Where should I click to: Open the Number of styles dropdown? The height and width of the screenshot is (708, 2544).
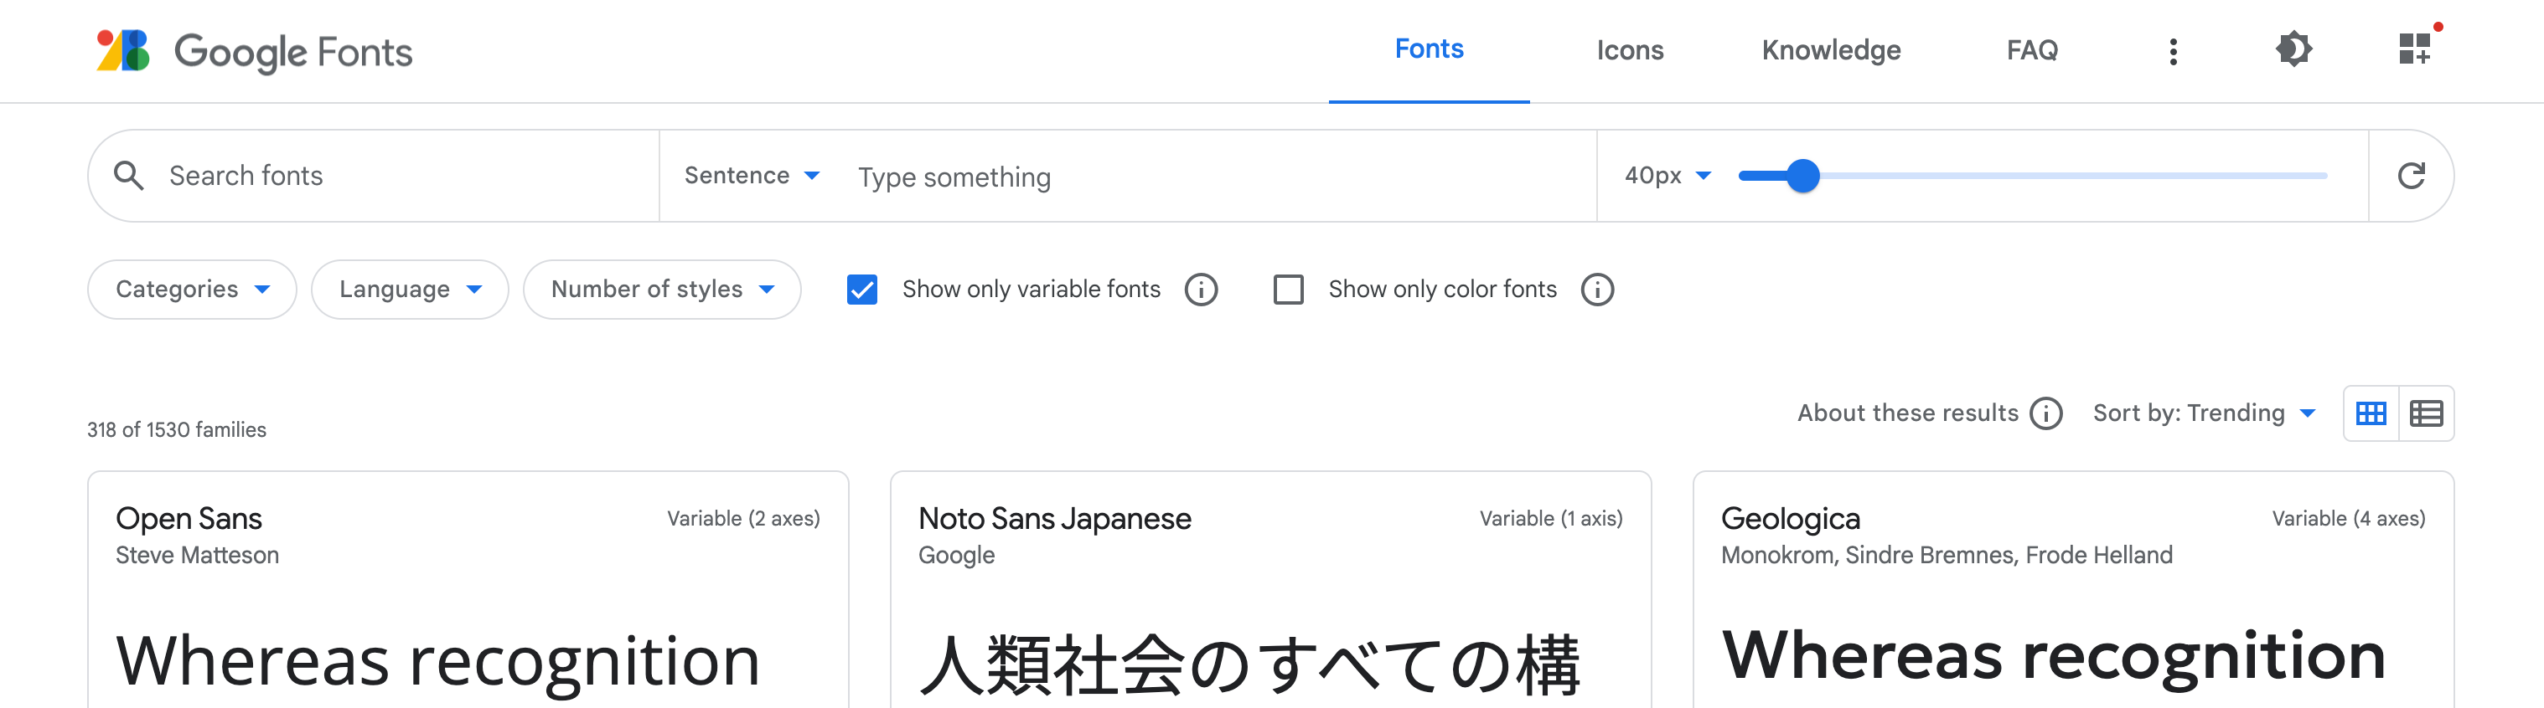[x=662, y=290]
